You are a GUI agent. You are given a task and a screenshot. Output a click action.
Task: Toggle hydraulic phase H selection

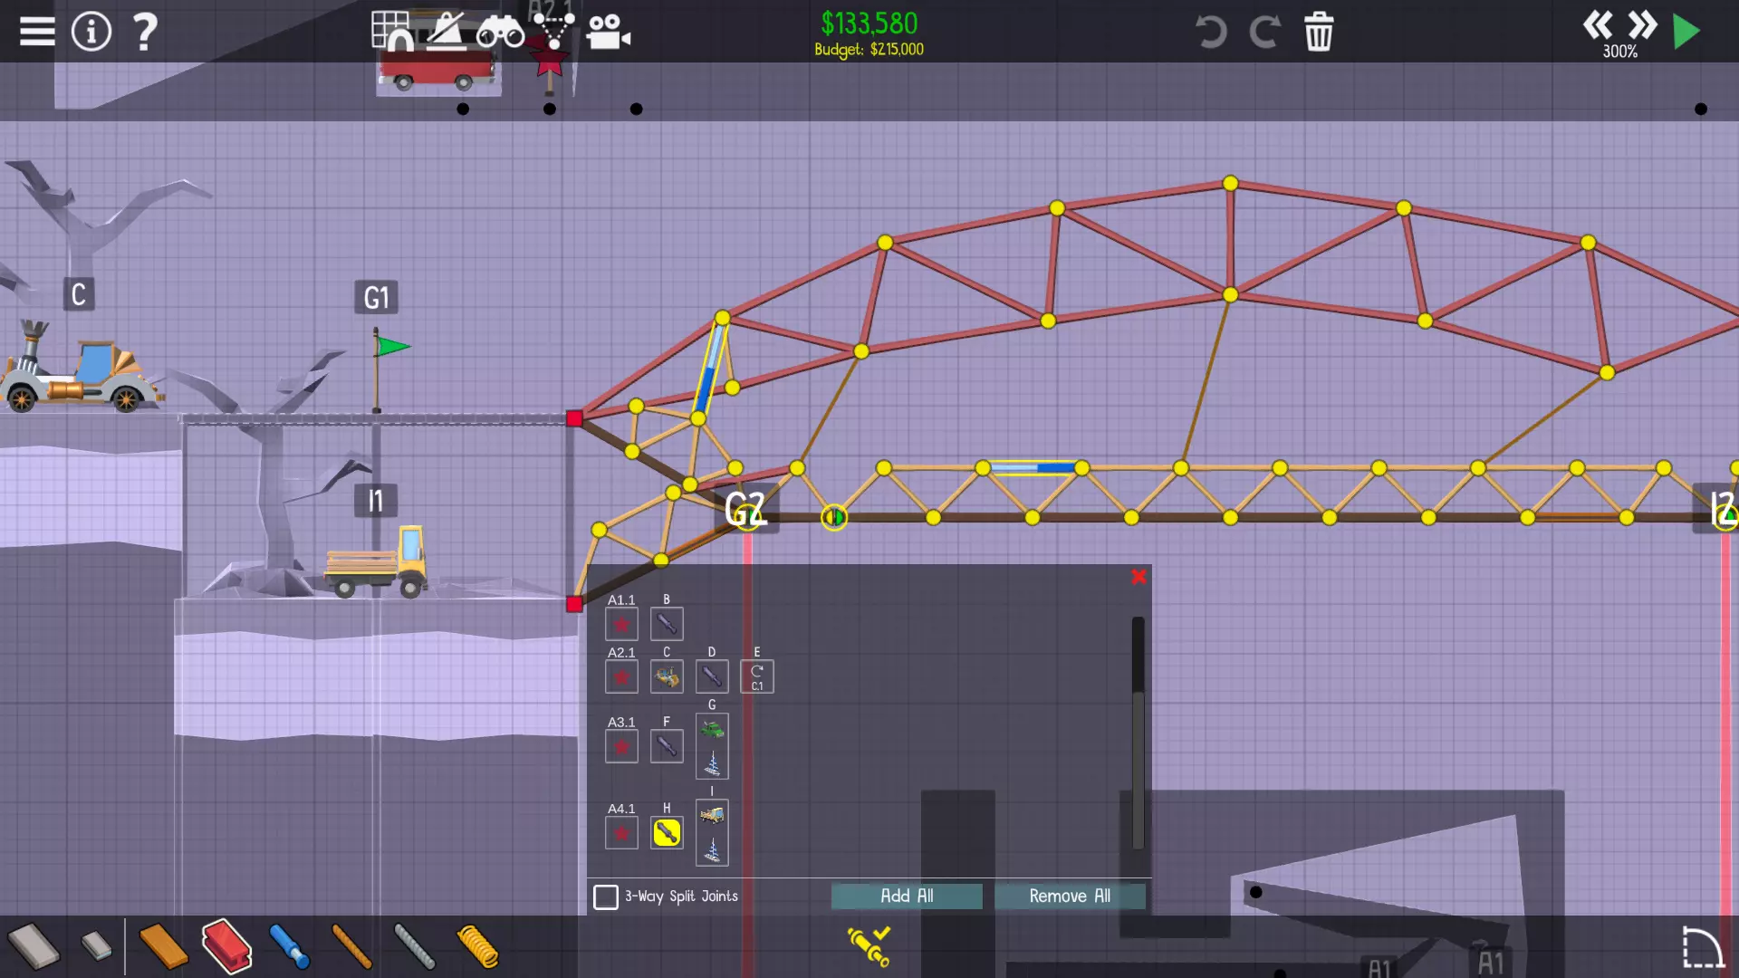pyautogui.click(x=667, y=832)
